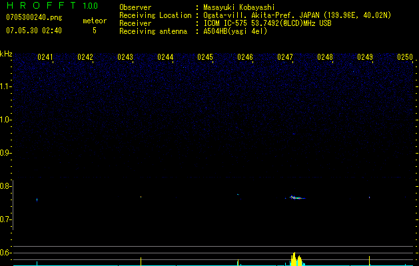Click the meteor count value 5
The height and width of the screenshot is (266, 419).
point(95,31)
